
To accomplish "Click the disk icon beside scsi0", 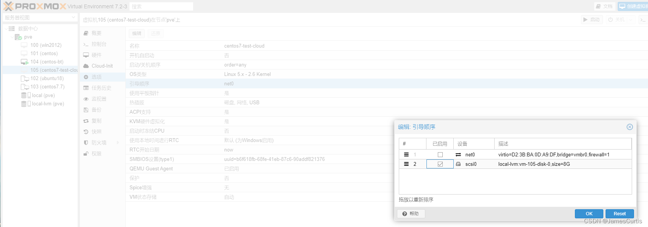I will pyautogui.click(x=458, y=164).
